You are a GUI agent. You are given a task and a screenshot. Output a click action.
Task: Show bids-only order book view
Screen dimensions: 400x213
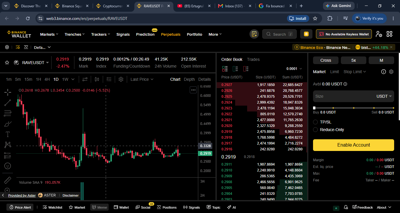tap(235, 69)
